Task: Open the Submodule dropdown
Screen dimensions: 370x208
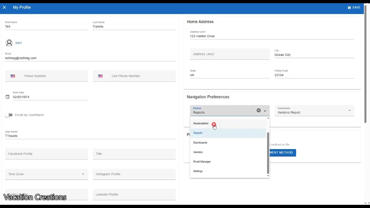Action: click(349, 110)
